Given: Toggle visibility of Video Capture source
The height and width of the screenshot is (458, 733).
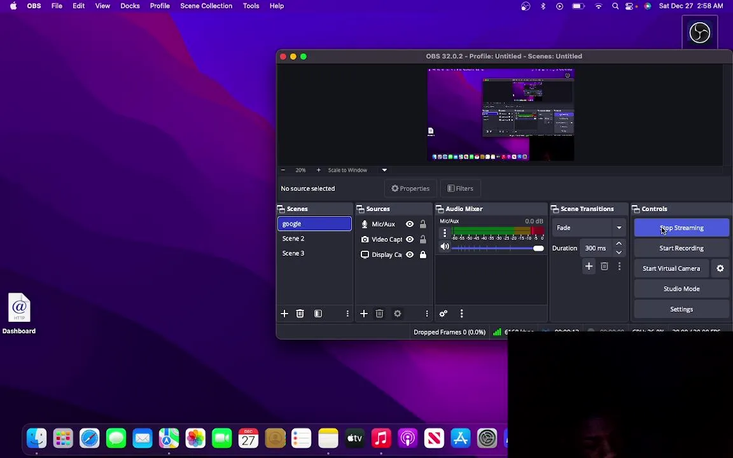Looking at the screenshot, I should 410,239.
